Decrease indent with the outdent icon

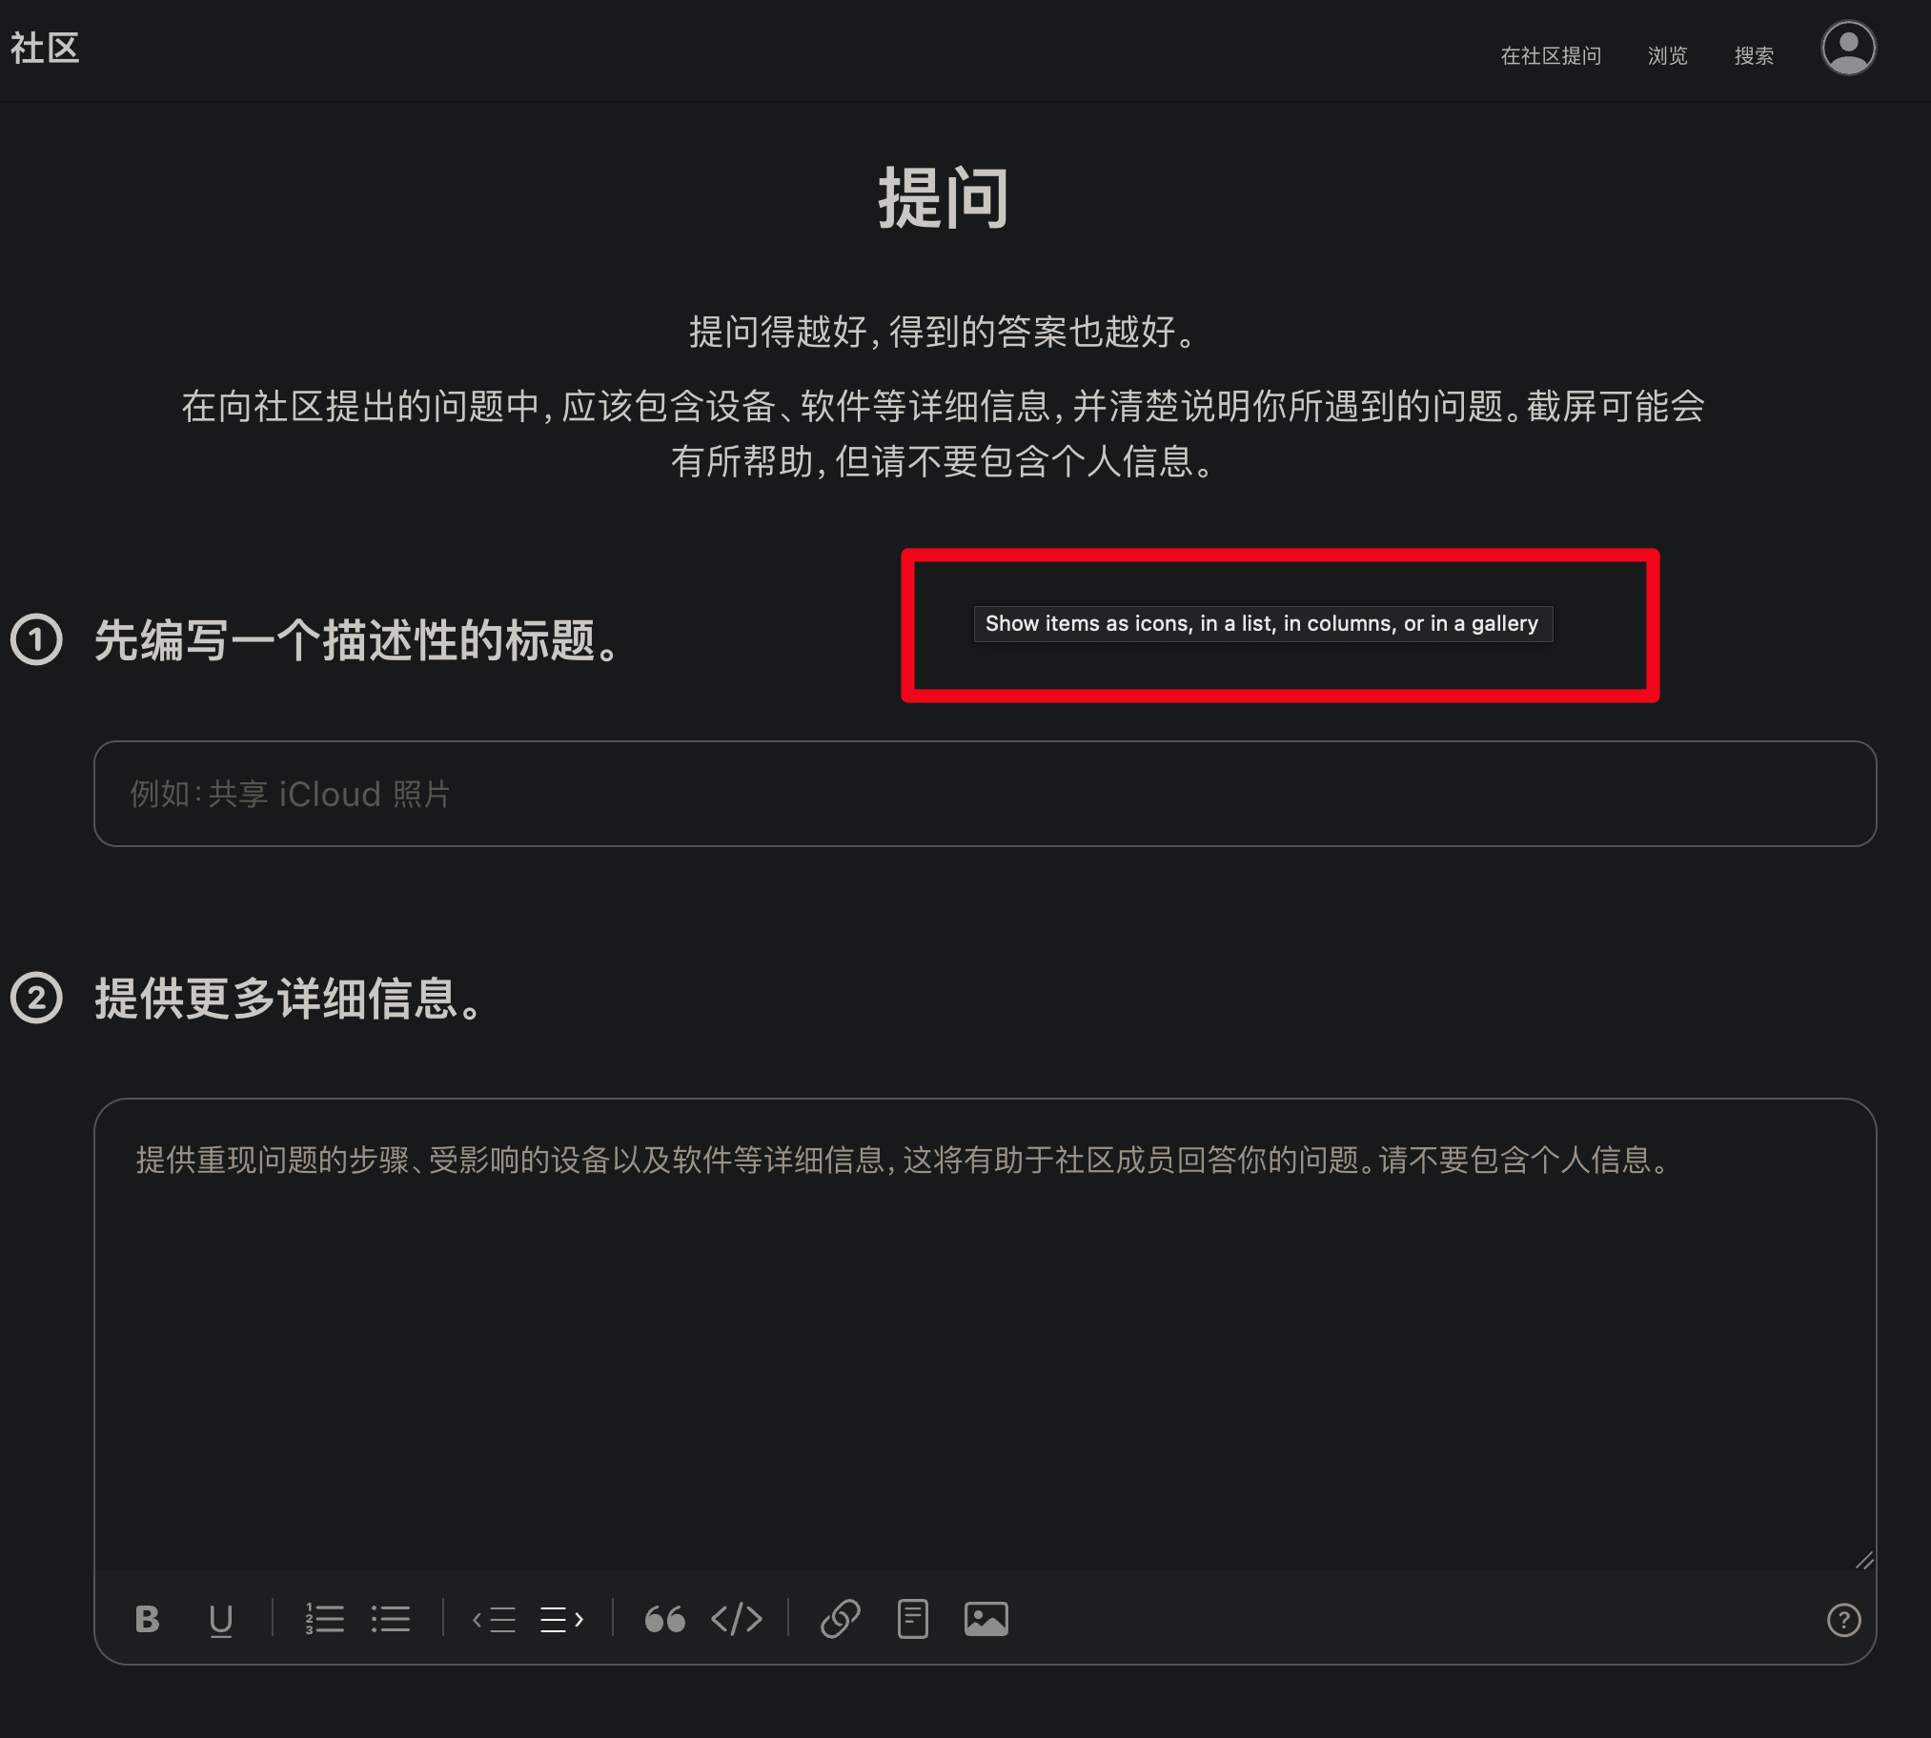[494, 1619]
